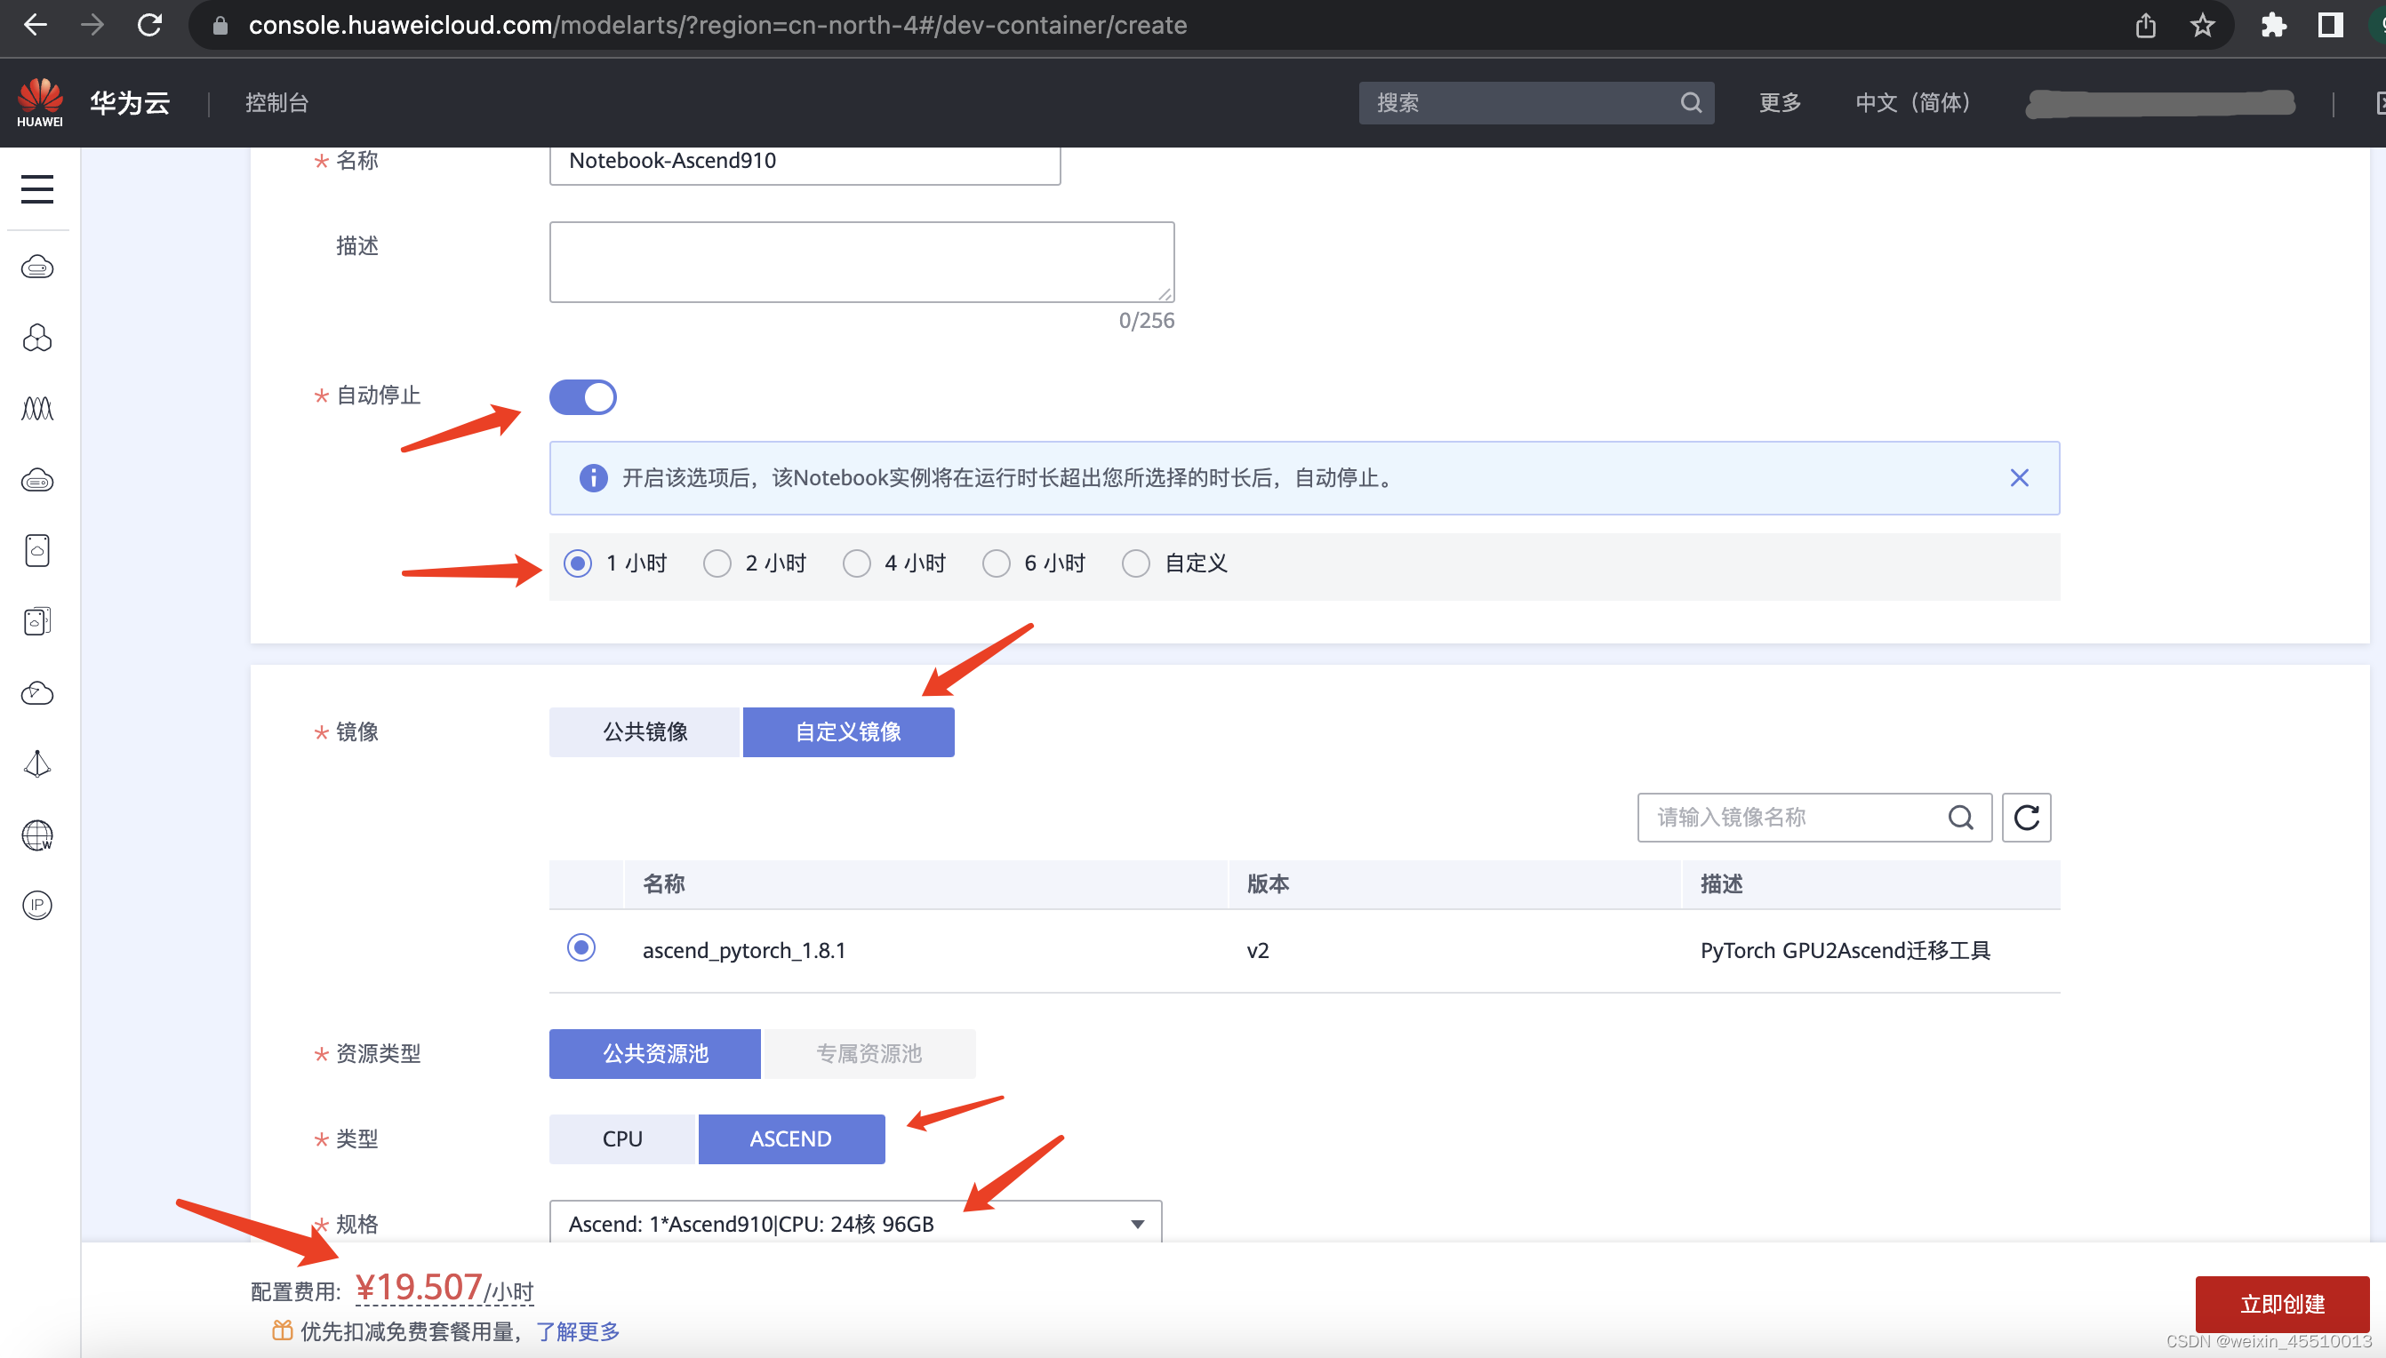Open the 了解更多 link
Screen dimensions: 2386x1358
pos(577,1332)
